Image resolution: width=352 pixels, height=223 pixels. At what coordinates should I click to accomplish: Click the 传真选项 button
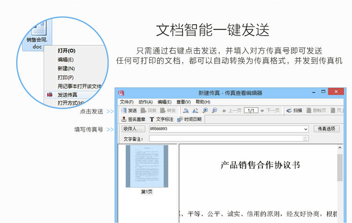click(326, 129)
